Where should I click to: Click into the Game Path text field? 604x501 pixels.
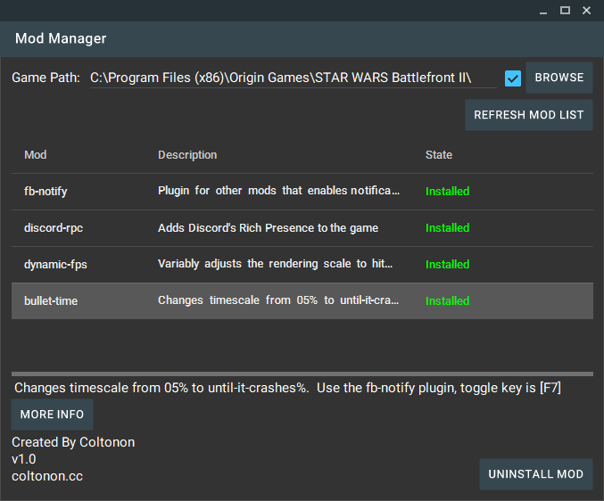[293, 78]
